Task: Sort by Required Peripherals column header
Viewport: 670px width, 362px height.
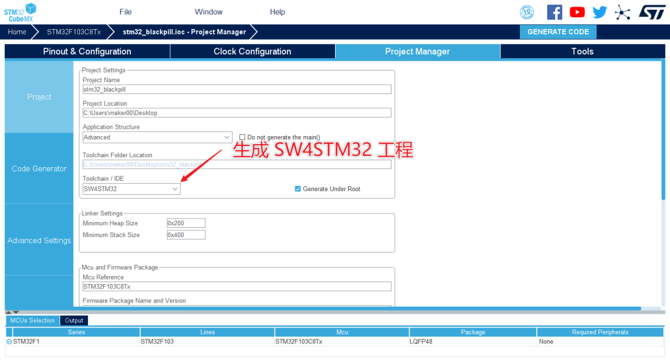Action: click(601, 332)
